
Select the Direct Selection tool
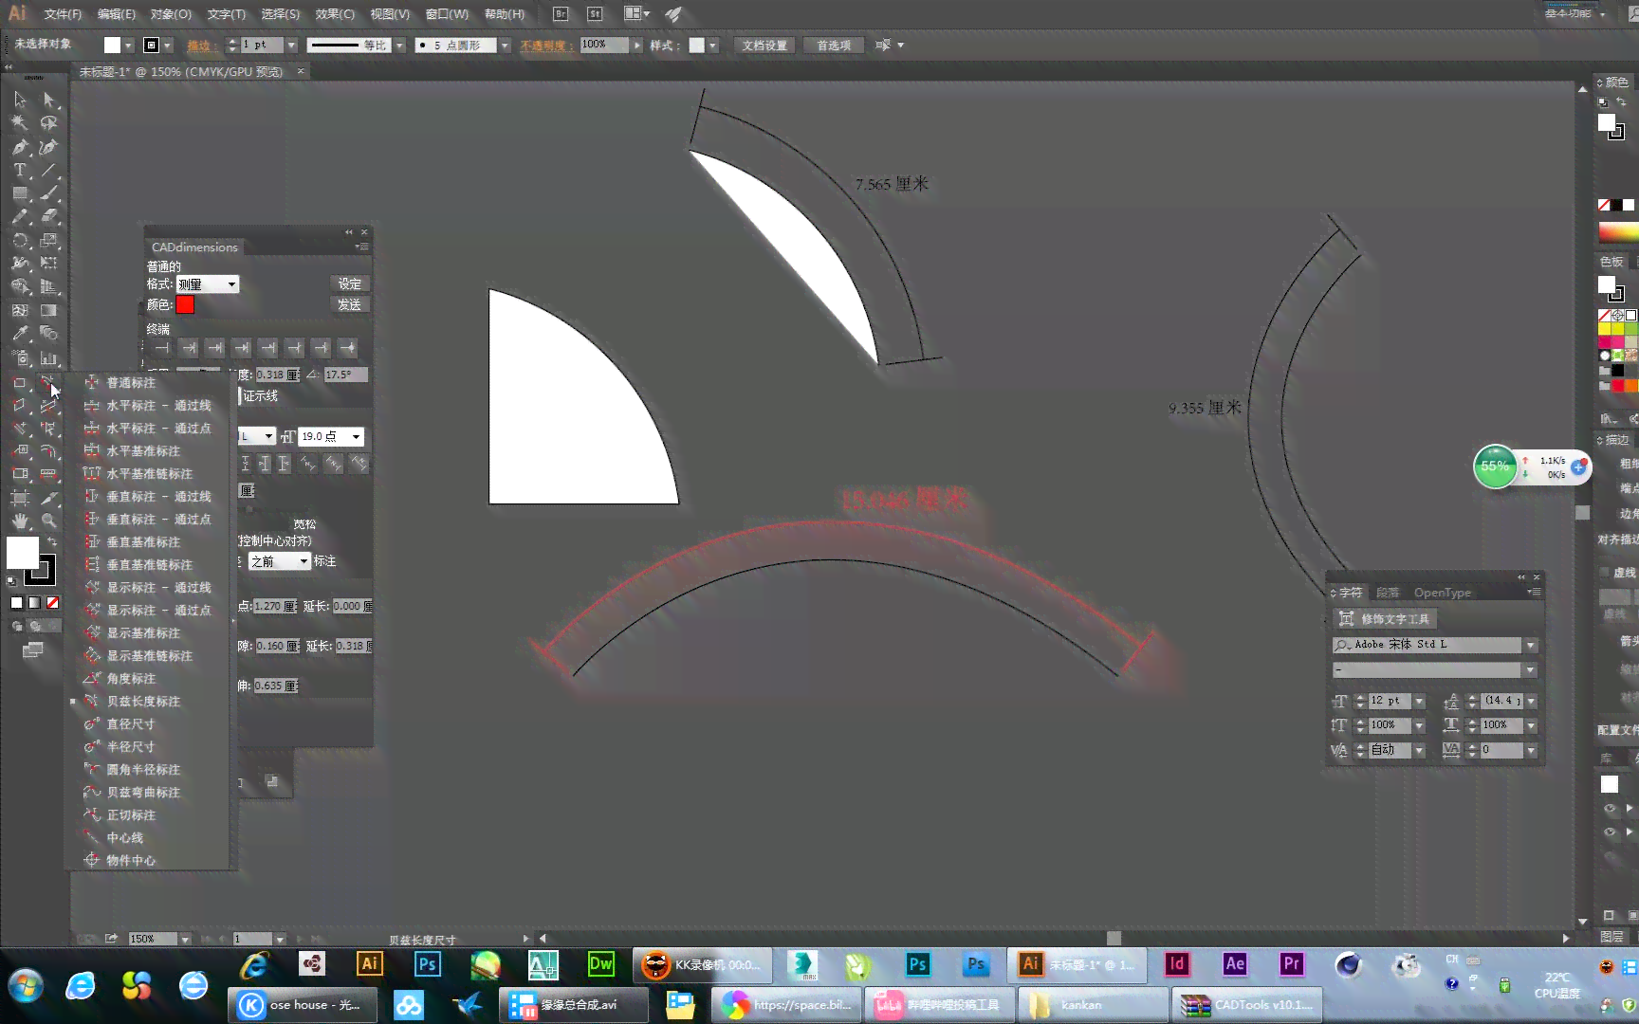49,100
